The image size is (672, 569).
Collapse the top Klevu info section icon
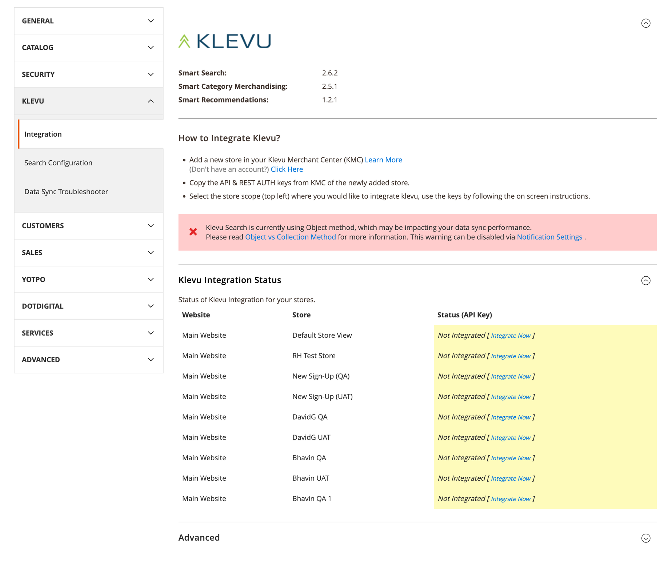645,23
